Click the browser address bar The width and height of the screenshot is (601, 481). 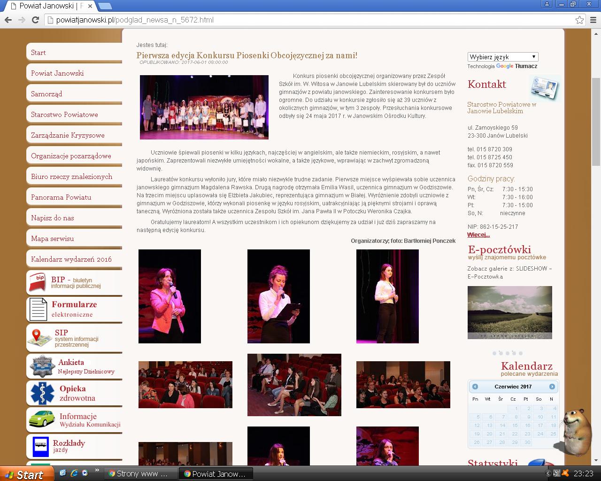click(310, 20)
